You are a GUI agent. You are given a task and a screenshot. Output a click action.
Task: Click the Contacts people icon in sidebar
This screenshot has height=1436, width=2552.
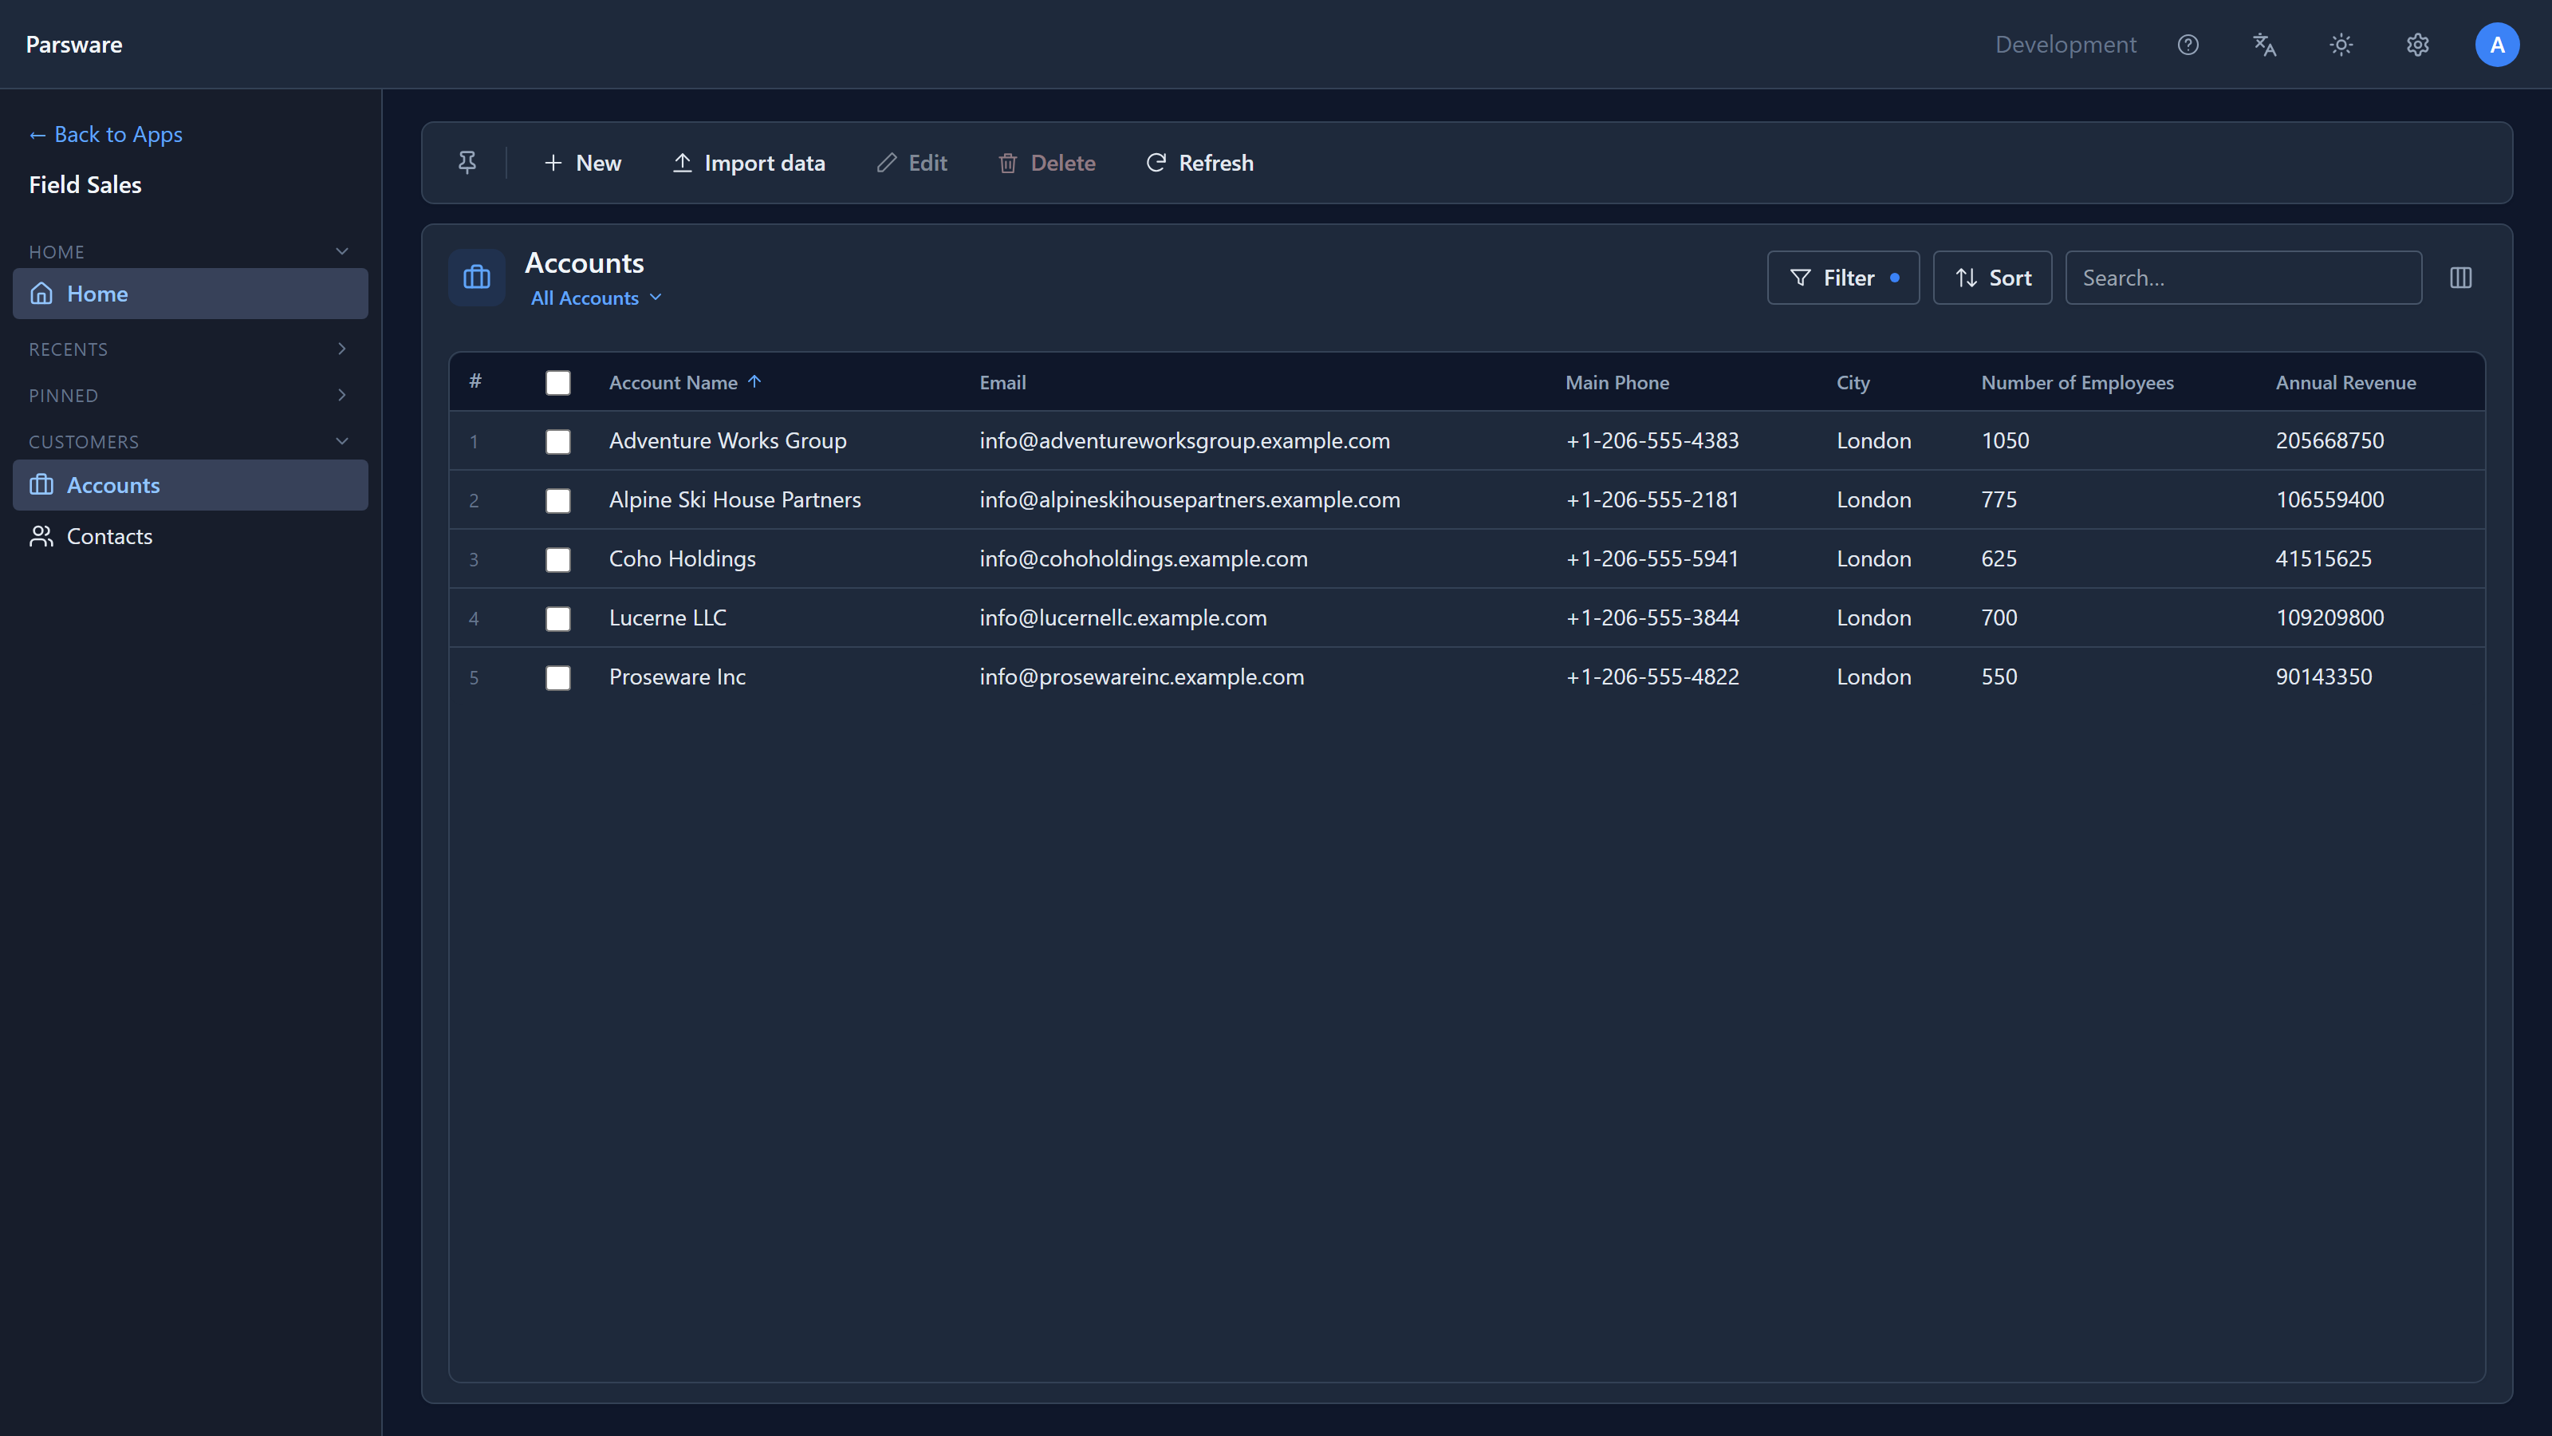41,536
